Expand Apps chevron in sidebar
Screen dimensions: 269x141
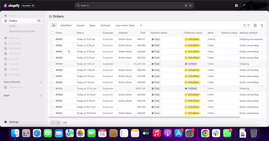41,96
